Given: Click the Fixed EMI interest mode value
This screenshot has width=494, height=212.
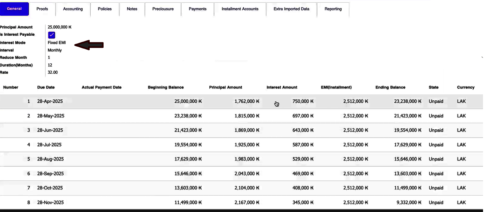Looking at the screenshot, I should 57,43.
